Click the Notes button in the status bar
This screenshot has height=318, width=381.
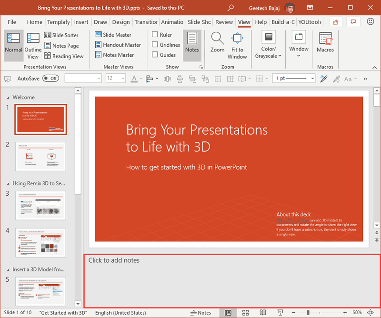coord(201,313)
